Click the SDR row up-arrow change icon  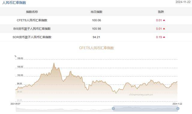164,37
